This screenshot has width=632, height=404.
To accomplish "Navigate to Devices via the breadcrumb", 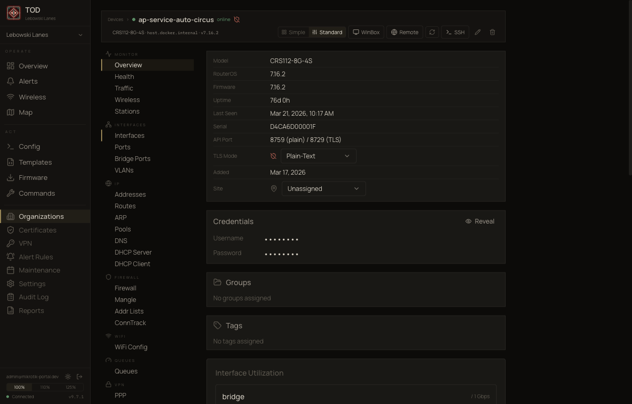I will coord(115,19).
